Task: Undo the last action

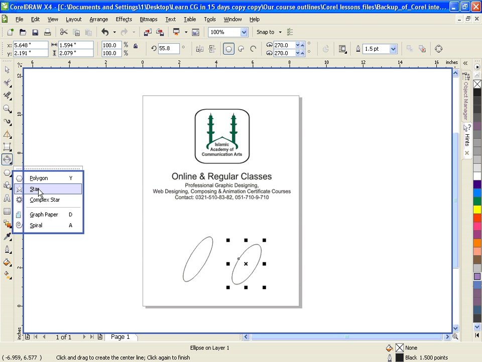Action: tap(105, 32)
